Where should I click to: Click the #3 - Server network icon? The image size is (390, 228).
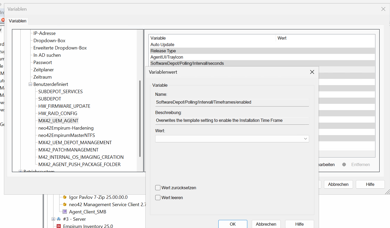[59, 219]
